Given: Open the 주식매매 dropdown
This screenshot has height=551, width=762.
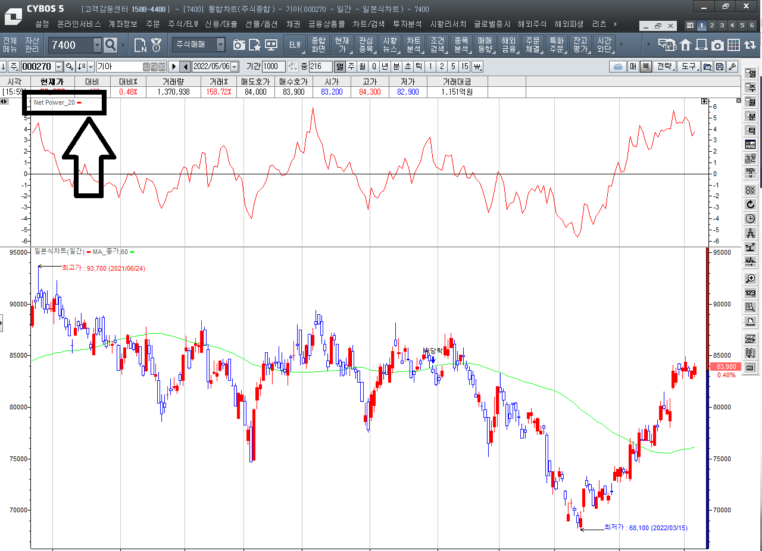Looking at the screenshot, I should point(220,45).
